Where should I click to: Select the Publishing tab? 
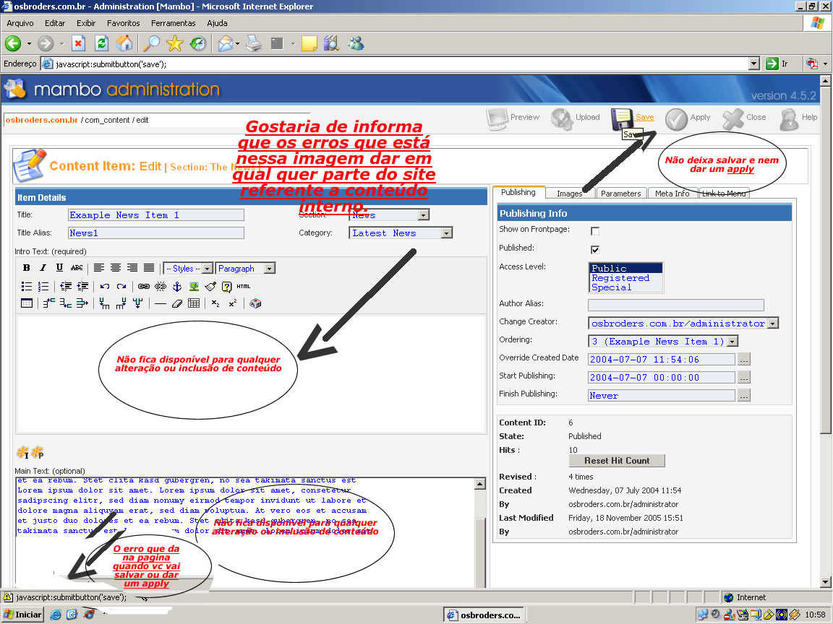click(x=518, y=192)
